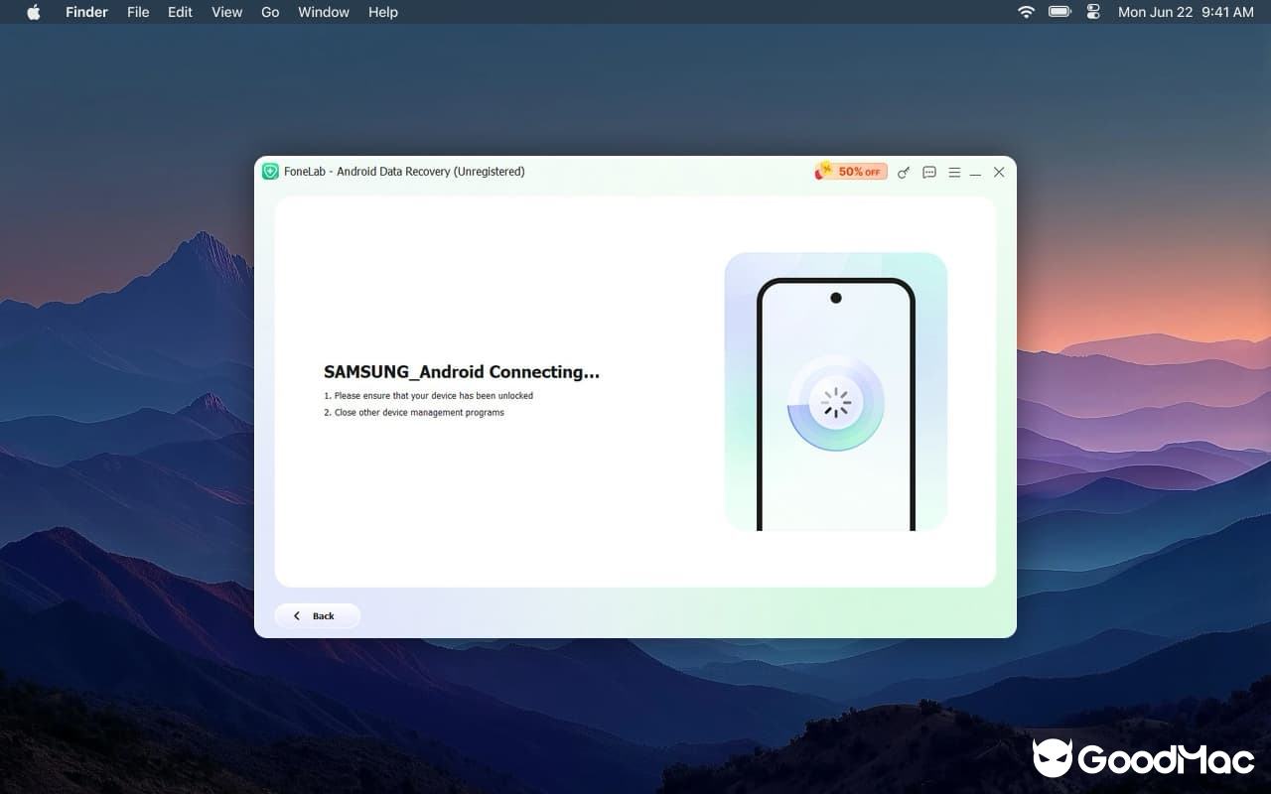Click the battery status icon
Viewport: 1271px width, 794px height.
[x=1059, y=12]
